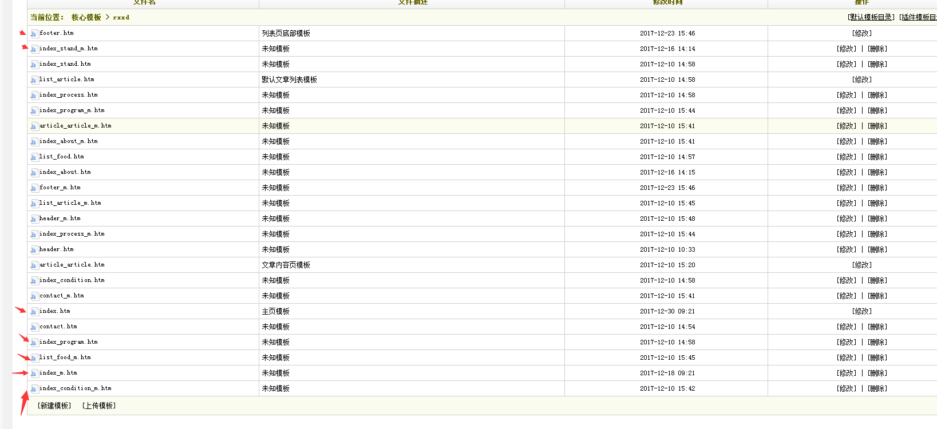Click the file icon beside index_program.htm
This screenshot has width=937, height=429.
point(34,343)
